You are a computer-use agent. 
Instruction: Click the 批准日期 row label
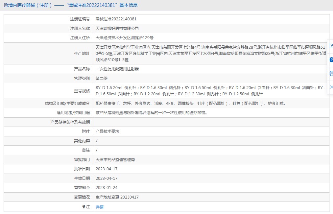[x=82, y=169]
